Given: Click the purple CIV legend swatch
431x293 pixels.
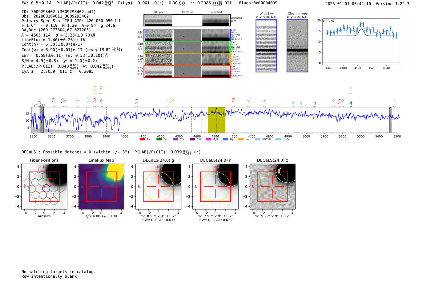Looking at the screenshot, I should coord(175,139).
